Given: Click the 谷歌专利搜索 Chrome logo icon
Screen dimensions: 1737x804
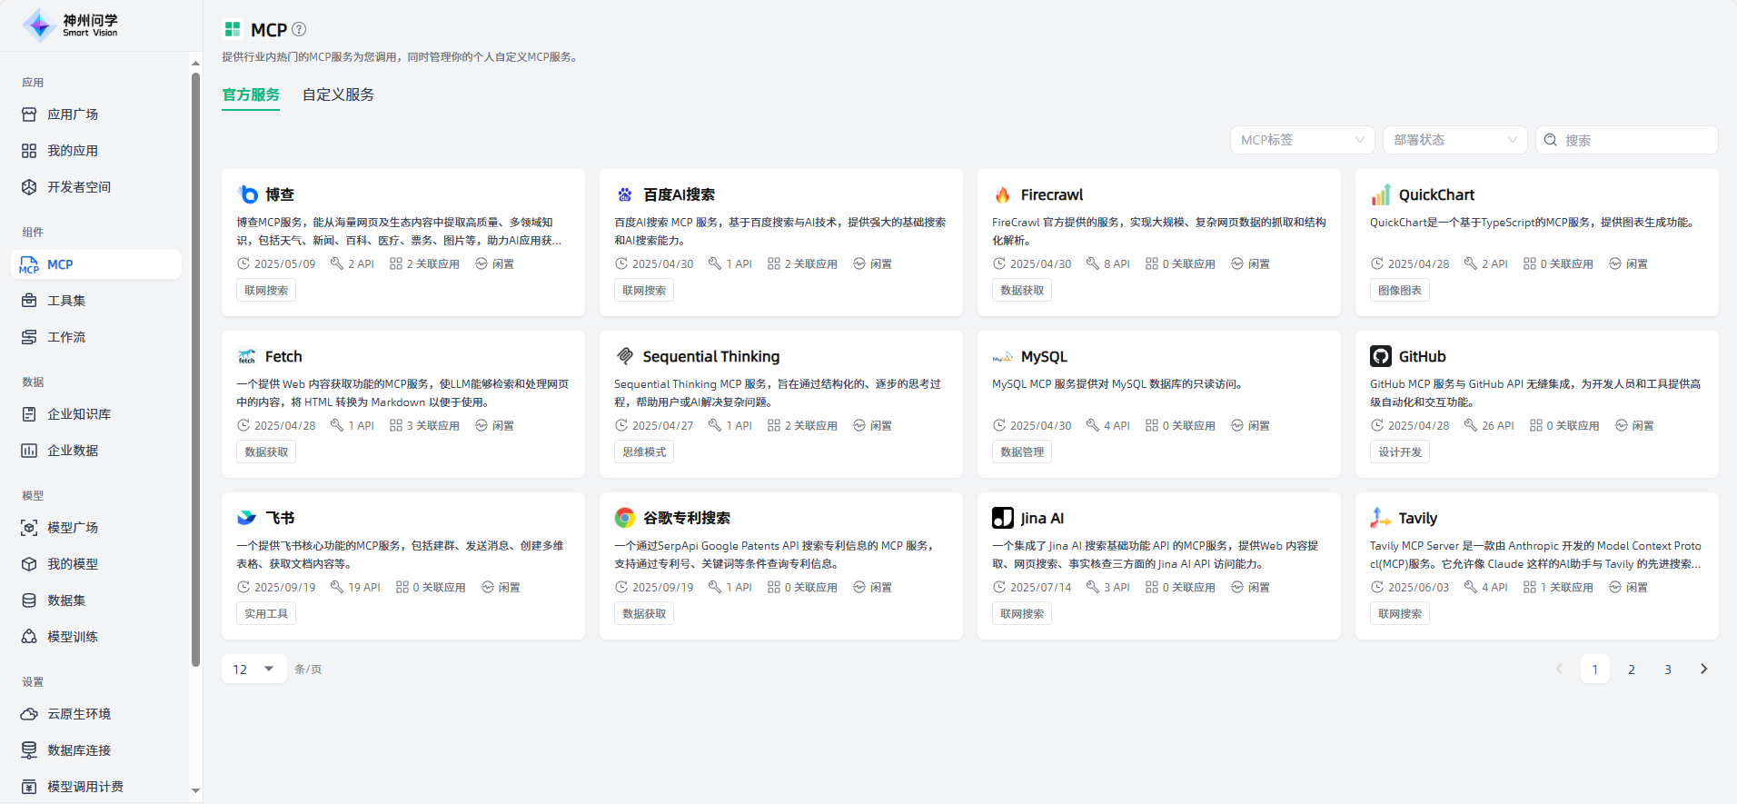Looking at the screenshot, I should pyautogui.click(x=624, y=518).
